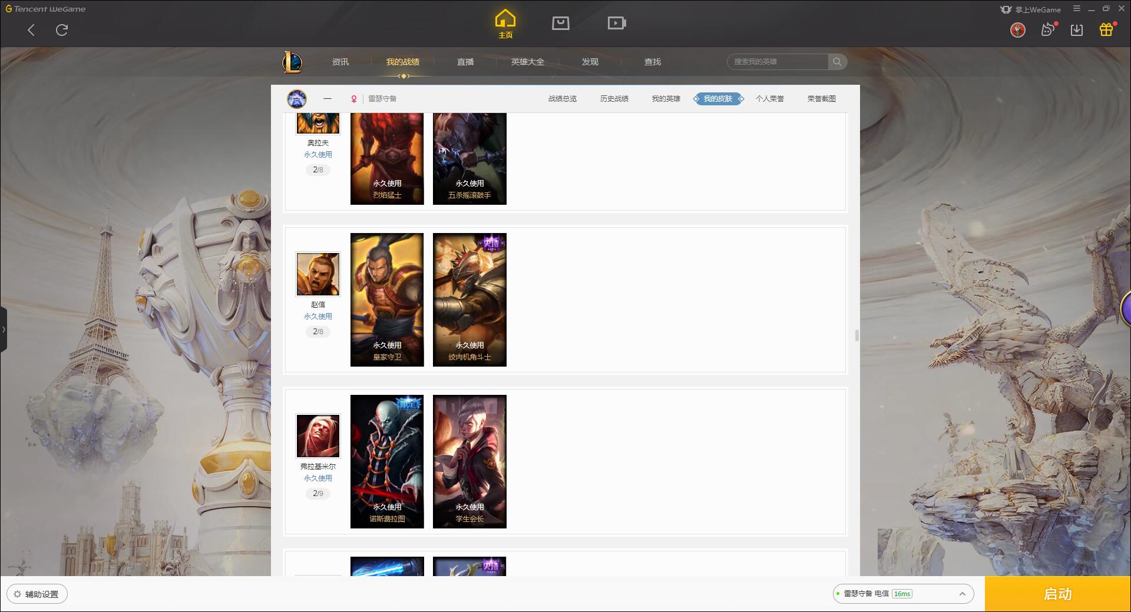The image size is (1131, 612).
Task: Open the gift box icon
Action: 1106,29
